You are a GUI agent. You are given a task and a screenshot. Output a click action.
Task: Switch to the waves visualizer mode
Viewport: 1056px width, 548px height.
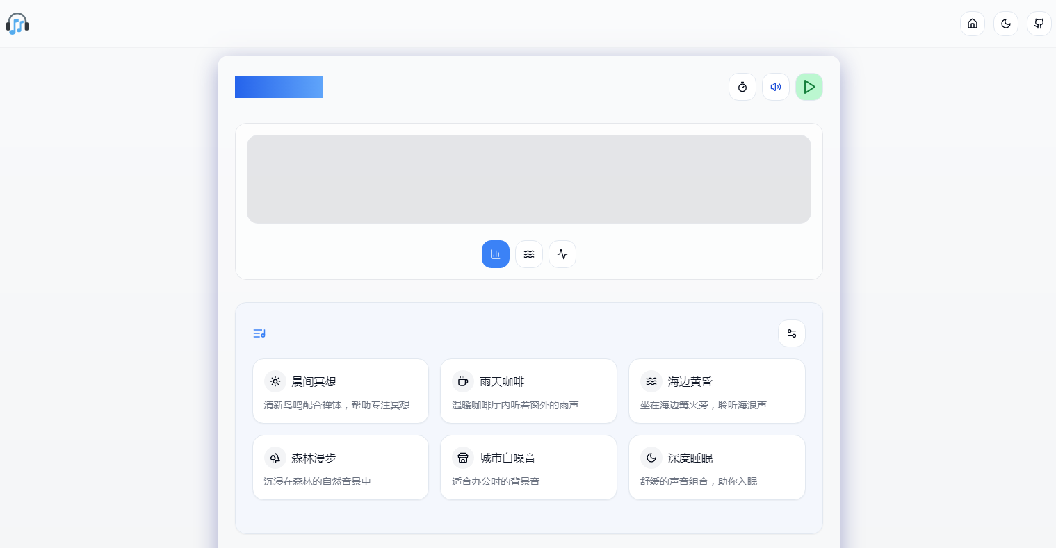[529, 254]
